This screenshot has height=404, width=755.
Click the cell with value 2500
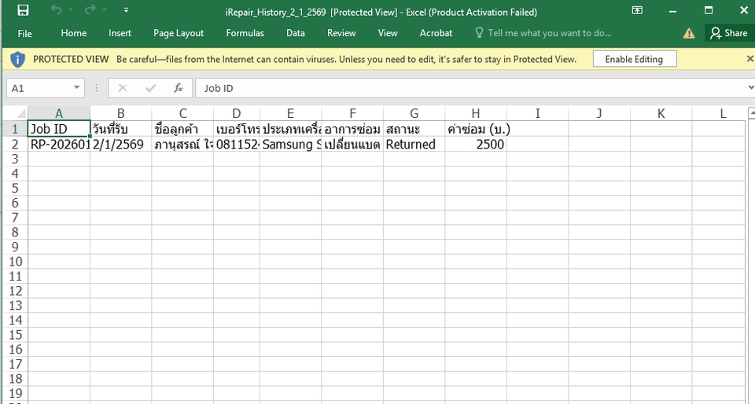click(x=475, y=145)
